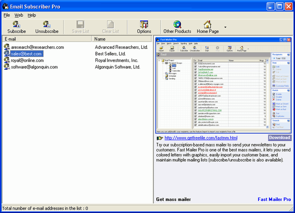Click the contact icon beside aresearch@researchers.com
The width and height of the screenshot is (295, 213).
pos(7,47)
